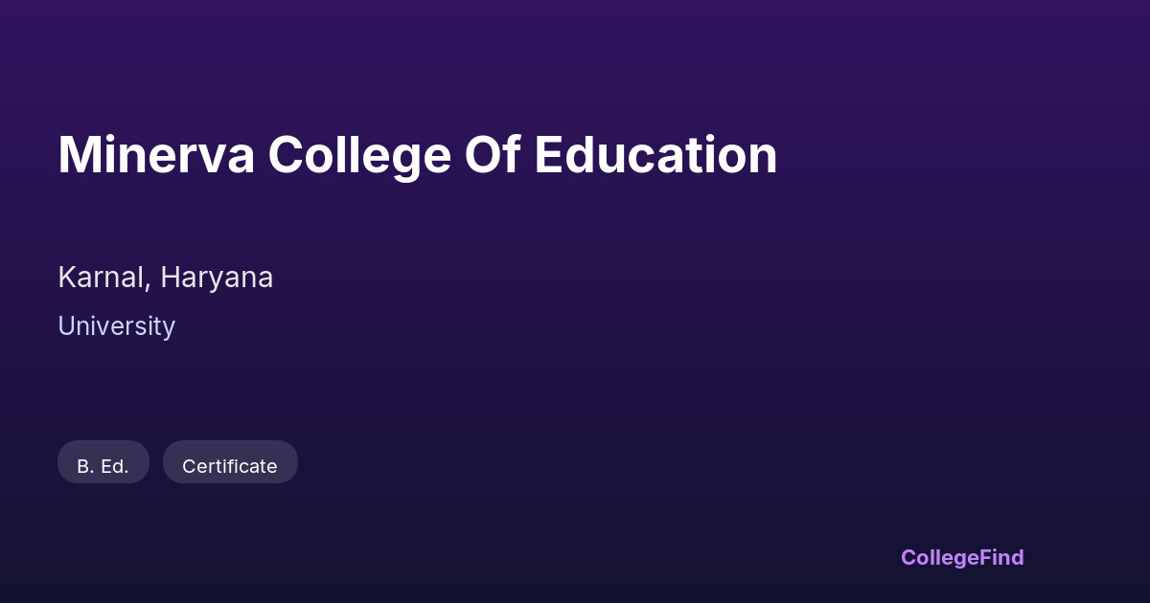Click the word Minerva in the title
The width and height of the screenshot is (1150, 603).
[156, 155]
